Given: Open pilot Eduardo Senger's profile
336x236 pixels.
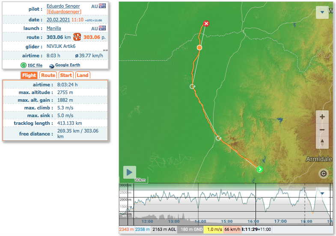Looking at the screenshot, I should (x=63, y=6).
